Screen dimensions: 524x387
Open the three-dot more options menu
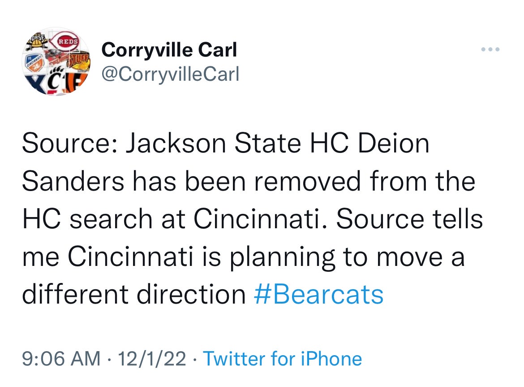pyautogui.click(x=490, y=49)
